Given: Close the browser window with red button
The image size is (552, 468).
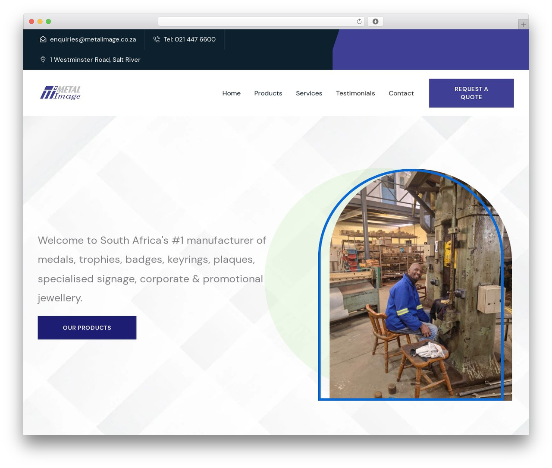Looking at the screenshot, I should [31, 22].
